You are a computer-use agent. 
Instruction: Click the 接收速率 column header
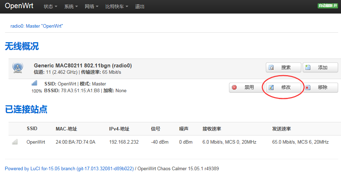coord(212,129)
